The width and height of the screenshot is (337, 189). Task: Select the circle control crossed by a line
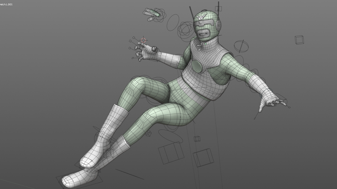(241, 46)
